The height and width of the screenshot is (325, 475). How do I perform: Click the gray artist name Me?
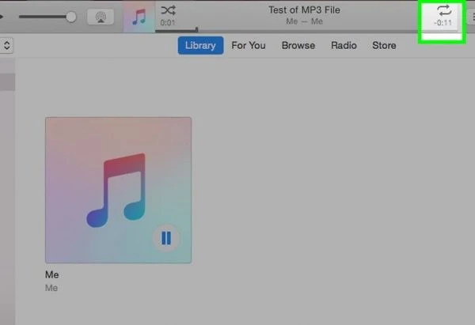51,288
